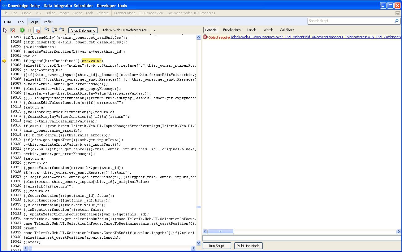Click the "Object require" error message text
The height and width of the screenshot is (252, 402).
(x=219, y=38)
